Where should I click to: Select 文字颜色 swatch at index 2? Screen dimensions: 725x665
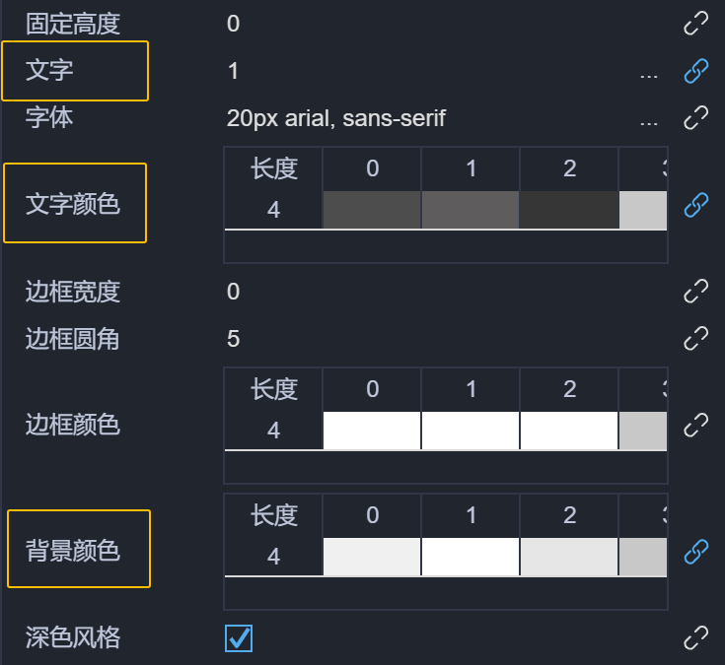click(569, 210)
